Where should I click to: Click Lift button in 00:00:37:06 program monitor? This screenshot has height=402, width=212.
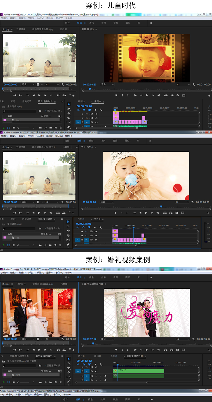(165, 213)
